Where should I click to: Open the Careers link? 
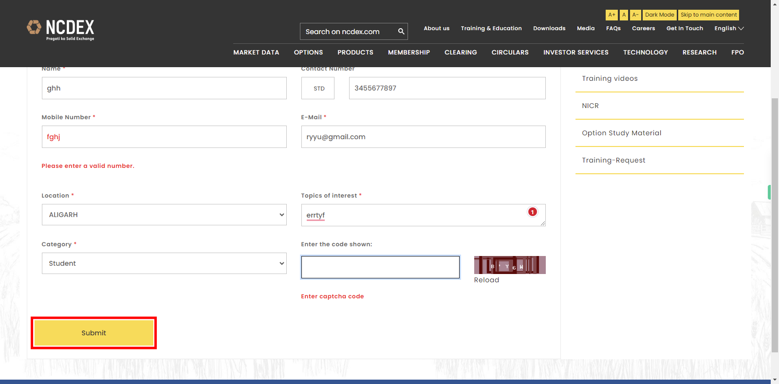coord(644,28)
